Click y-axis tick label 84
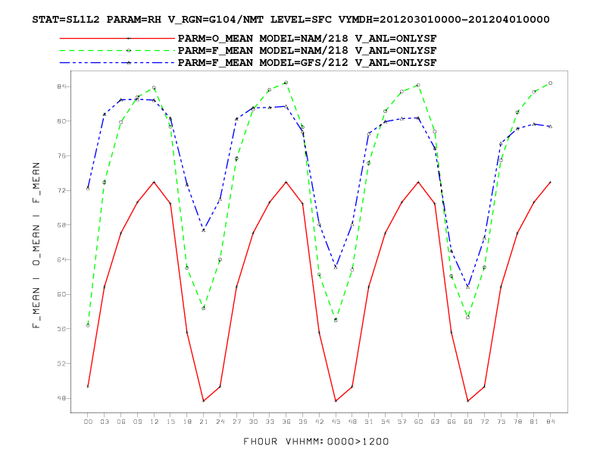 pyautogui.click(x=61, y=87)
